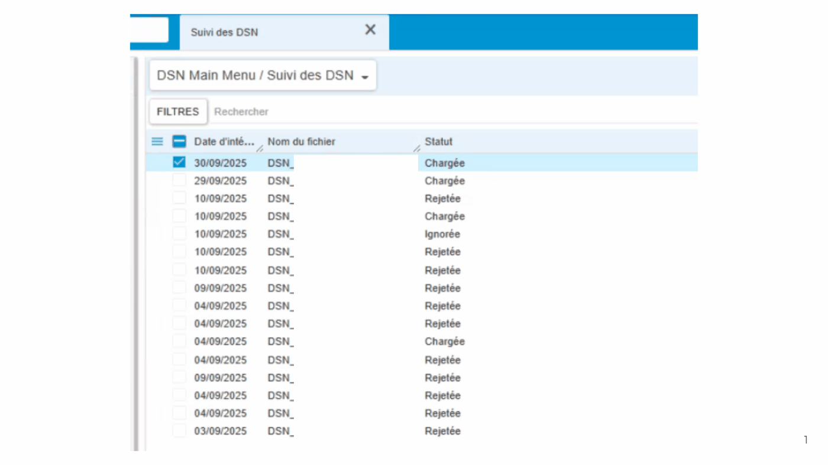Tick the checkbox for the 03/09/2025 row
828x465 pixels.
pos(179,431)
